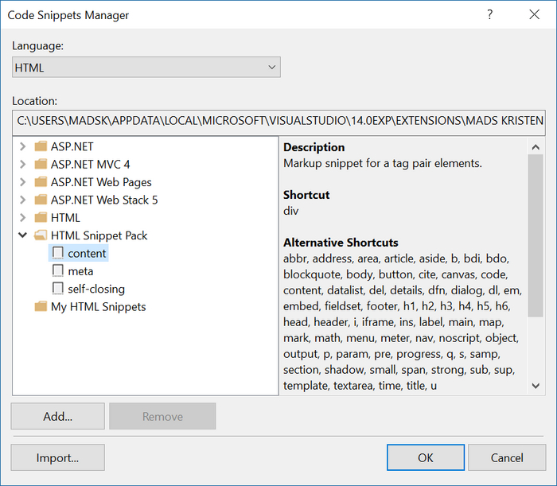
Task: Click the description pane scroll-down arrow
Action: click(x=536, y=386)
